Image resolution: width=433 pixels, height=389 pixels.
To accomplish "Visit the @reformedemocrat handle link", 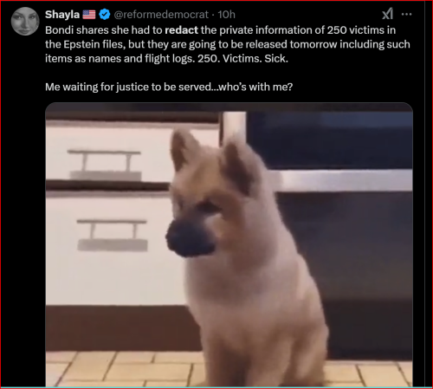I will (x=161, y=15).
